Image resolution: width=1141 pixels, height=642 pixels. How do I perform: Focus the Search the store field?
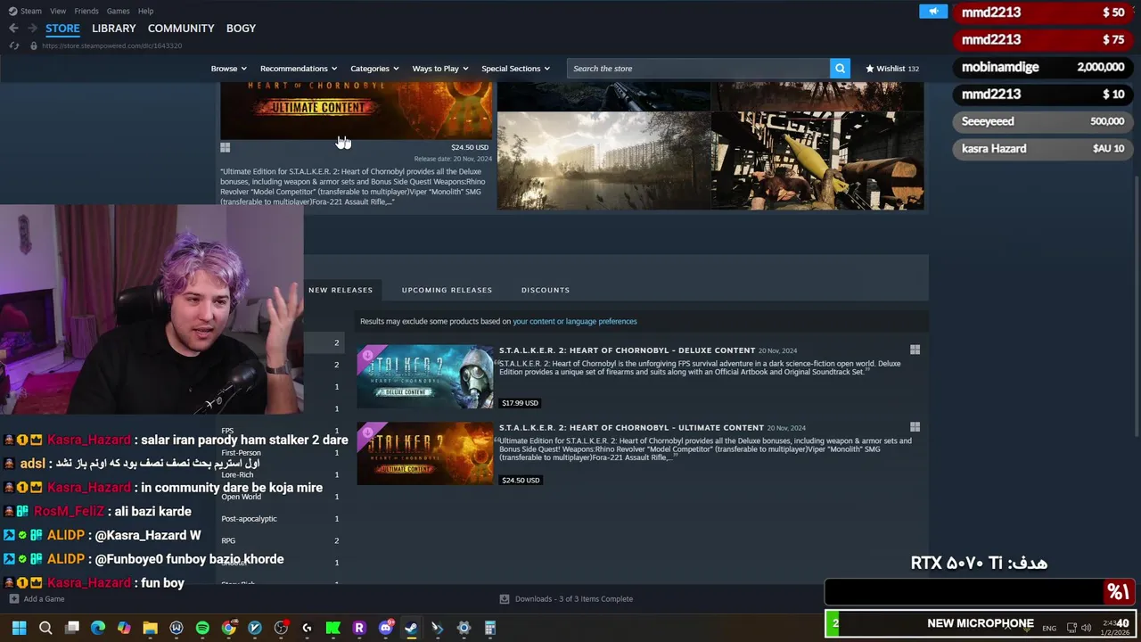click(x=699, y=69)
